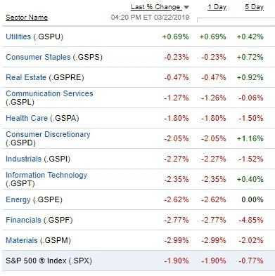The image size is (275, 276).
Task: Open the Financials sector link
Action: (23, 220)
